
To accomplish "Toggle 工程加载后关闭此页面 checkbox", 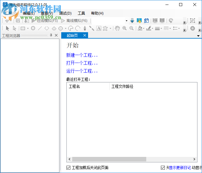I will pyautogui.click(x=69, y=168).
